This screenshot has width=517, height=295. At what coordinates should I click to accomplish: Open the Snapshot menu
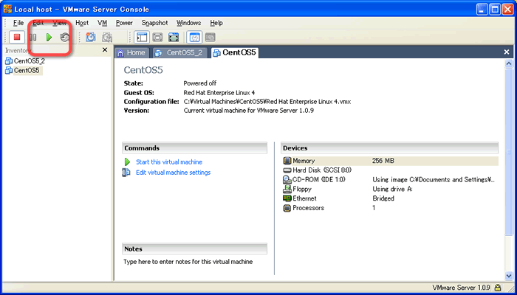click(x=154, y=23)
